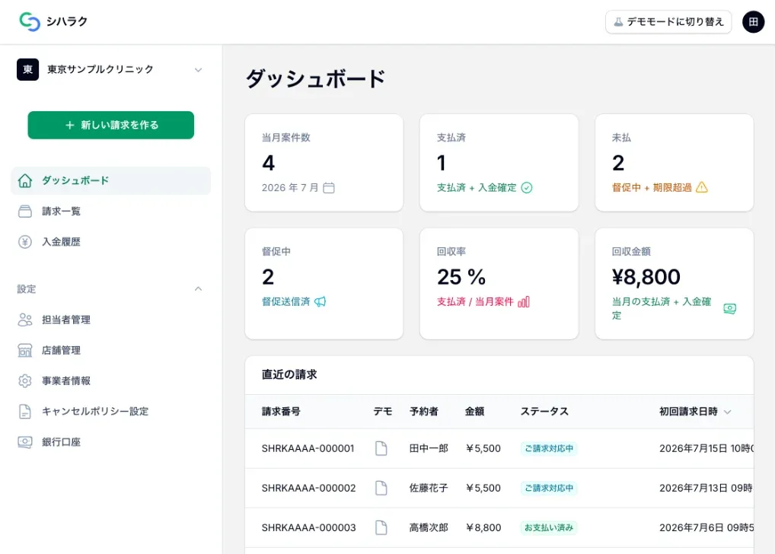Go to 事業者情報 settings
This screenshot has height=554, width=775.
point(110,381)
